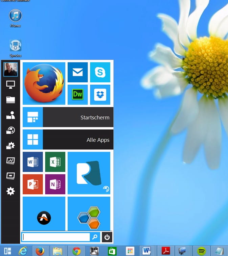
Task: Open the folder-with-gear sidebar icon
Action: (x=10, y=145)
